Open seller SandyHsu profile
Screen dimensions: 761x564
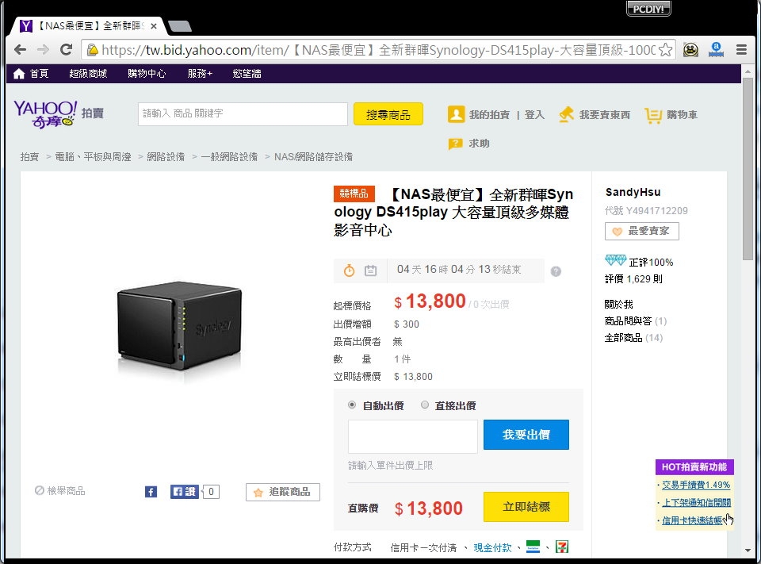(x=633, y=192)
